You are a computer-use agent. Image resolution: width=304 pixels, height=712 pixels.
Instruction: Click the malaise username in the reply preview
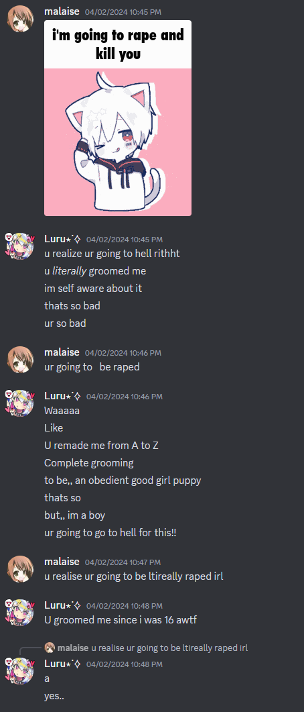[73, 648]
